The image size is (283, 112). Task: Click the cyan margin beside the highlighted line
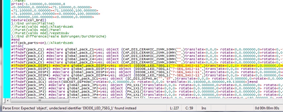[x=7, y=66]
